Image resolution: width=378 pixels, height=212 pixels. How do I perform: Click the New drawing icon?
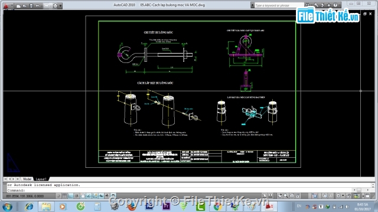point(18,6)
